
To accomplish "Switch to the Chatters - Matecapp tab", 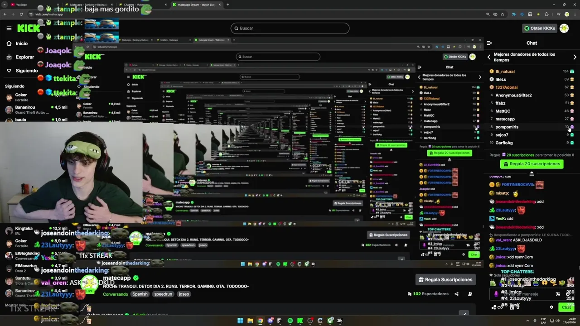I will point(143,5).
